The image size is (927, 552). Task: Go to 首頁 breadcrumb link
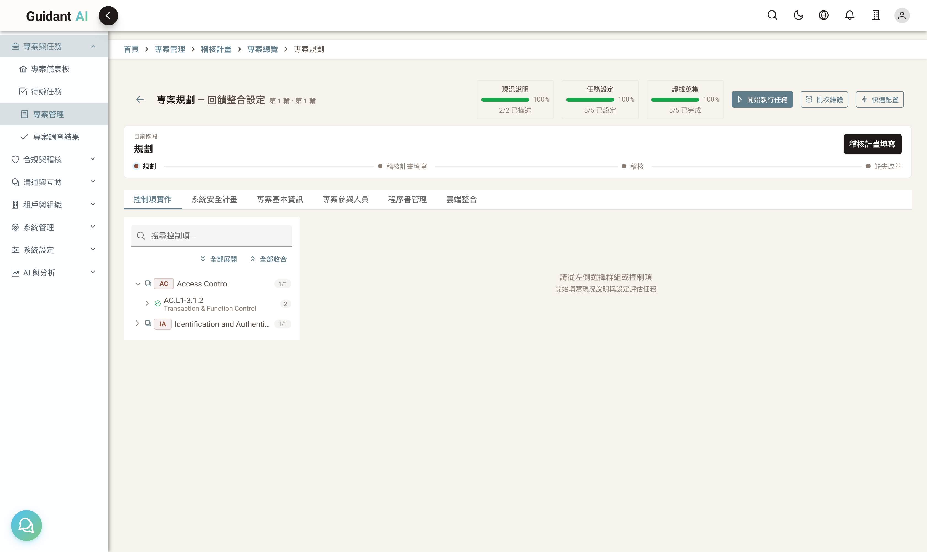point(131,49)
